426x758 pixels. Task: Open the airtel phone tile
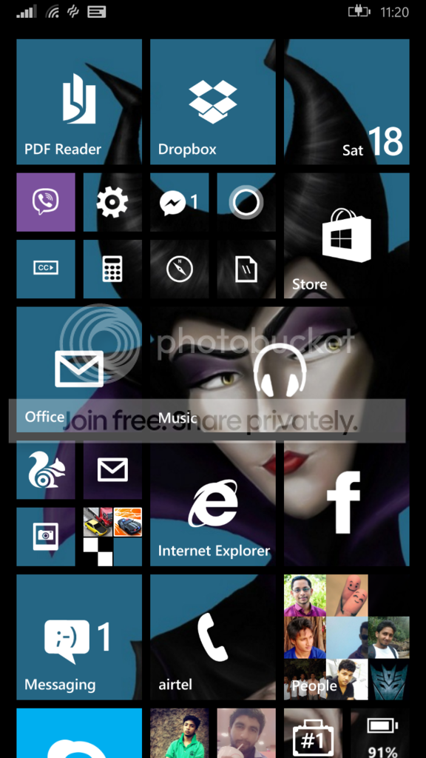coord(213,637)
